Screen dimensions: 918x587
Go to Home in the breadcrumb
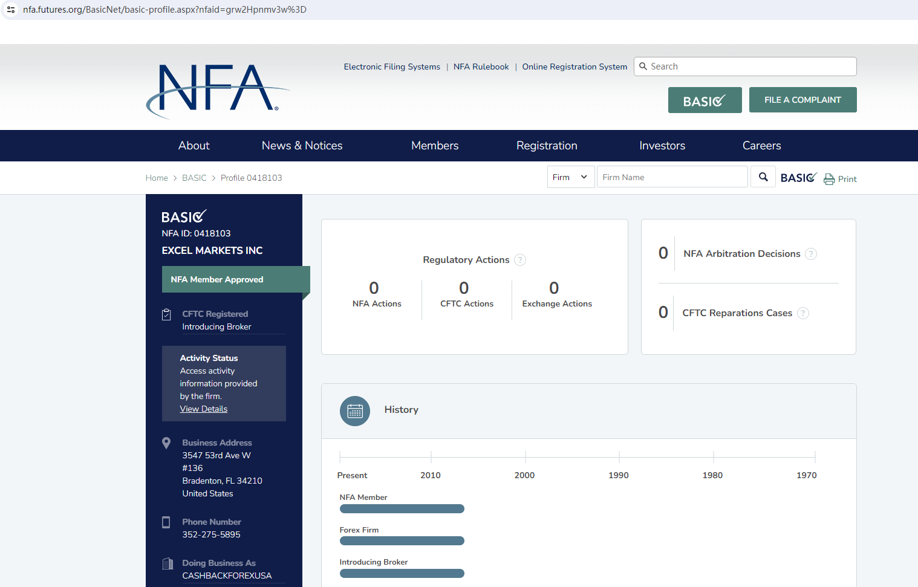pos(157,178)
